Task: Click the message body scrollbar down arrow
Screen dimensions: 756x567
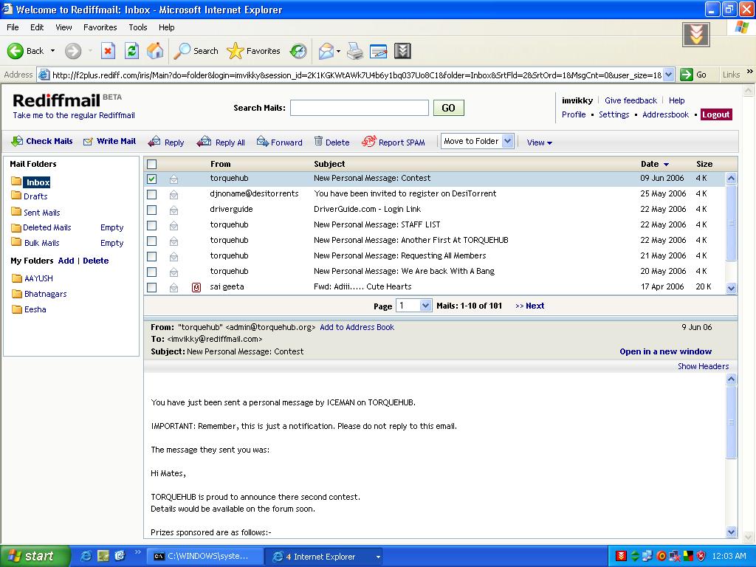Action: pos(731,532)
